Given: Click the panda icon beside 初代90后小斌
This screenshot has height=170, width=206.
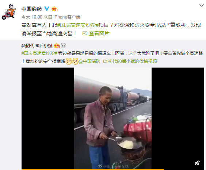Looking at the screenshot, I should click(x=63, y=45).
